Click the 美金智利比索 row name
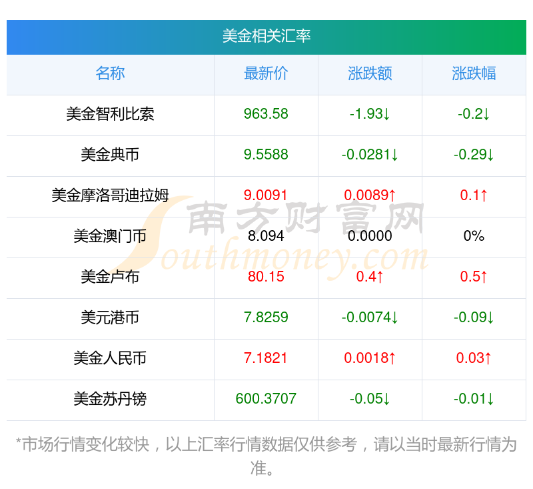The height and width of the screenshot is (489, 533). pyautogui.click(x=110, y=114)
